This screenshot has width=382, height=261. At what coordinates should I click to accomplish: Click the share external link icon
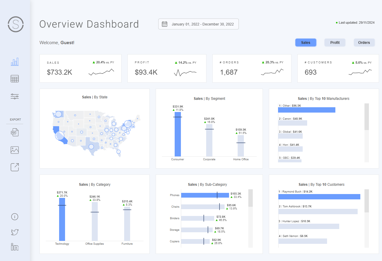pyautogui.click(x=15, y=167)
